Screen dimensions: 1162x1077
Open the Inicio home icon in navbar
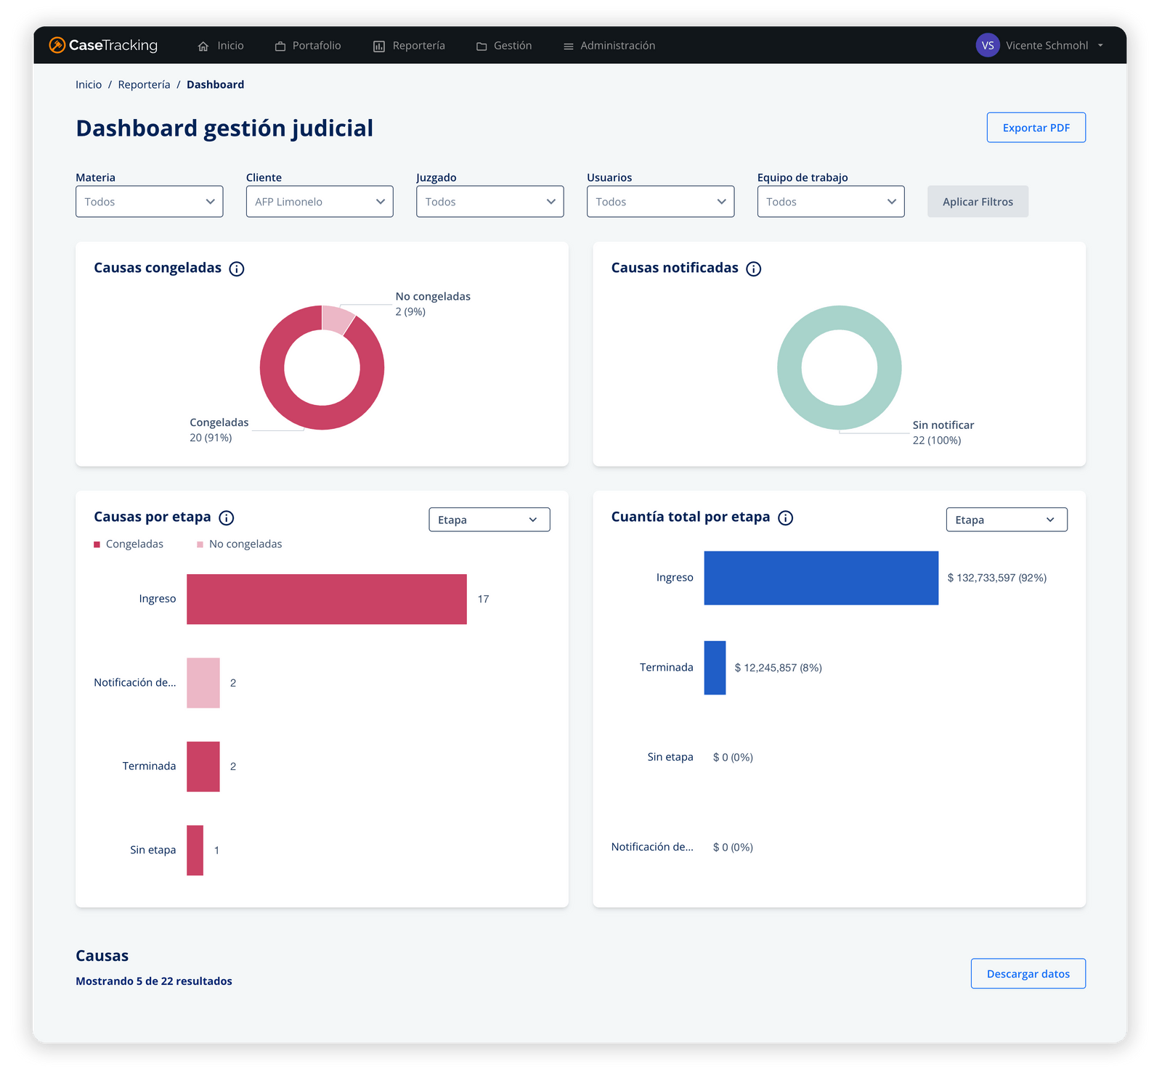tap(203, 45)
